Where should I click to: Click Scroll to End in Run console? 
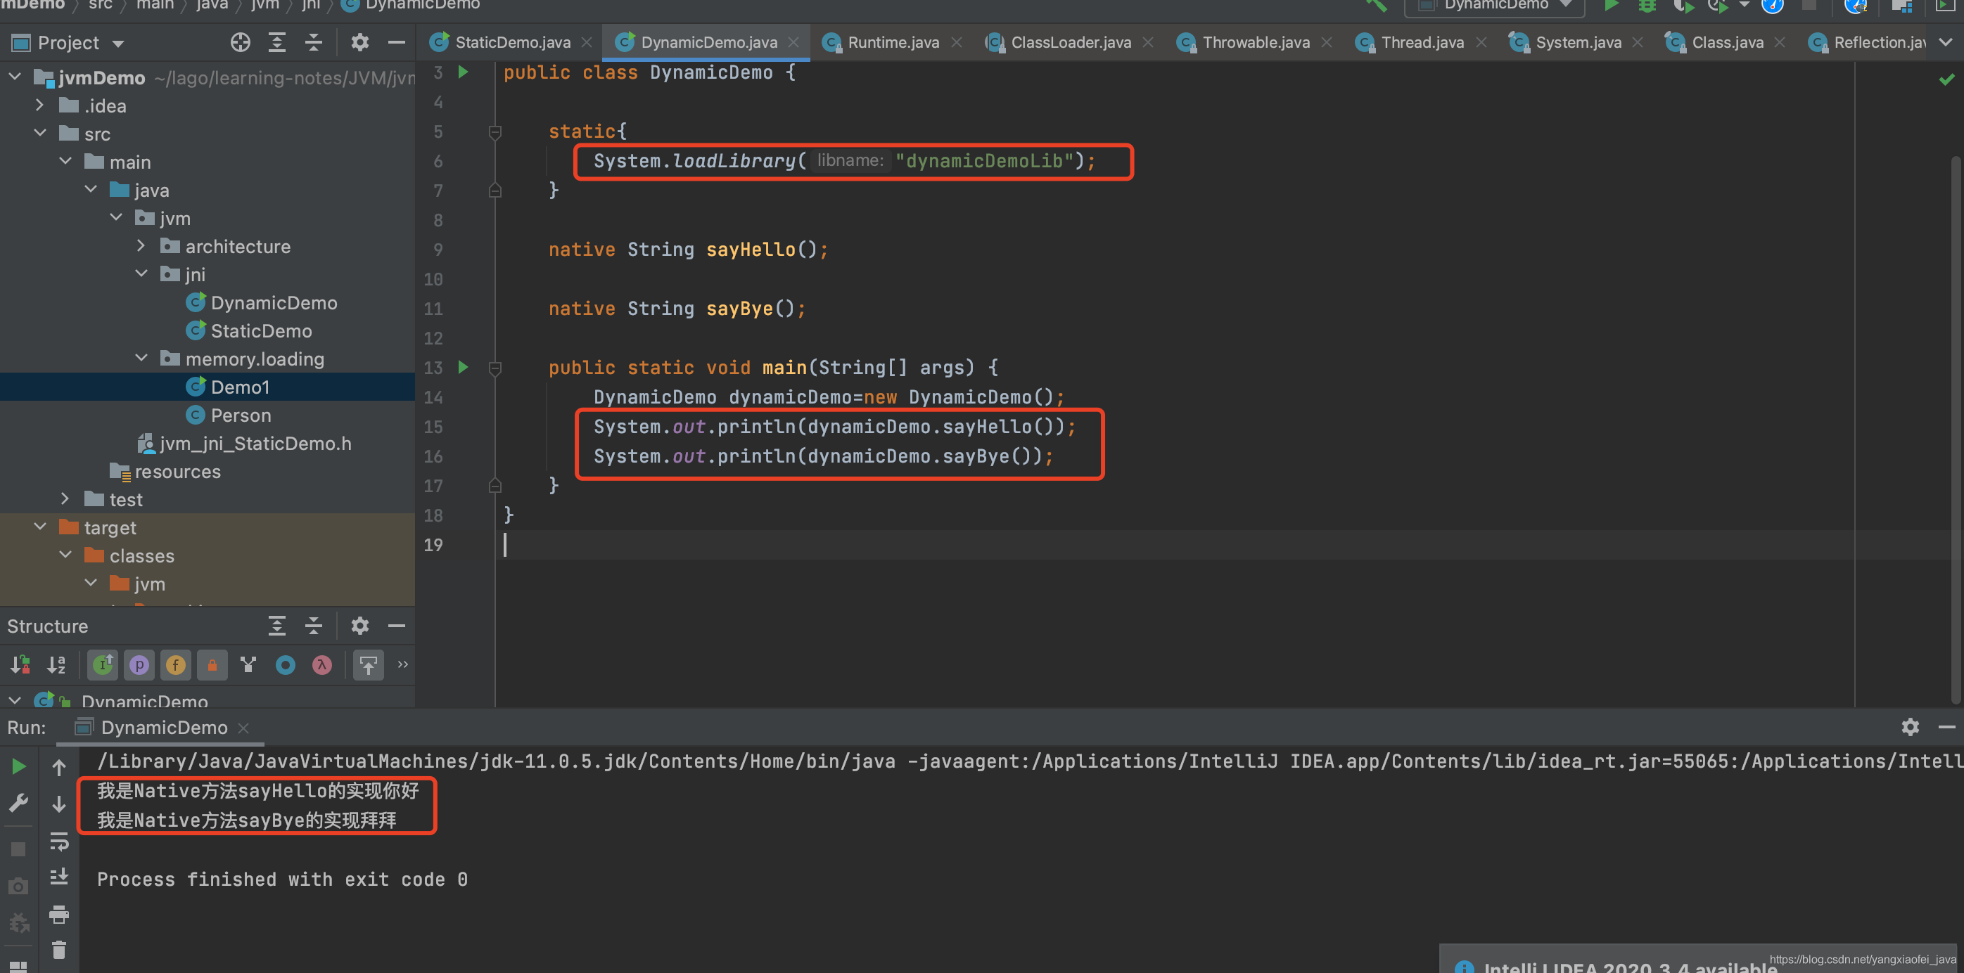pos(58,877)
